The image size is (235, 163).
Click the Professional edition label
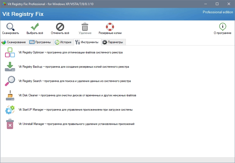218,12
